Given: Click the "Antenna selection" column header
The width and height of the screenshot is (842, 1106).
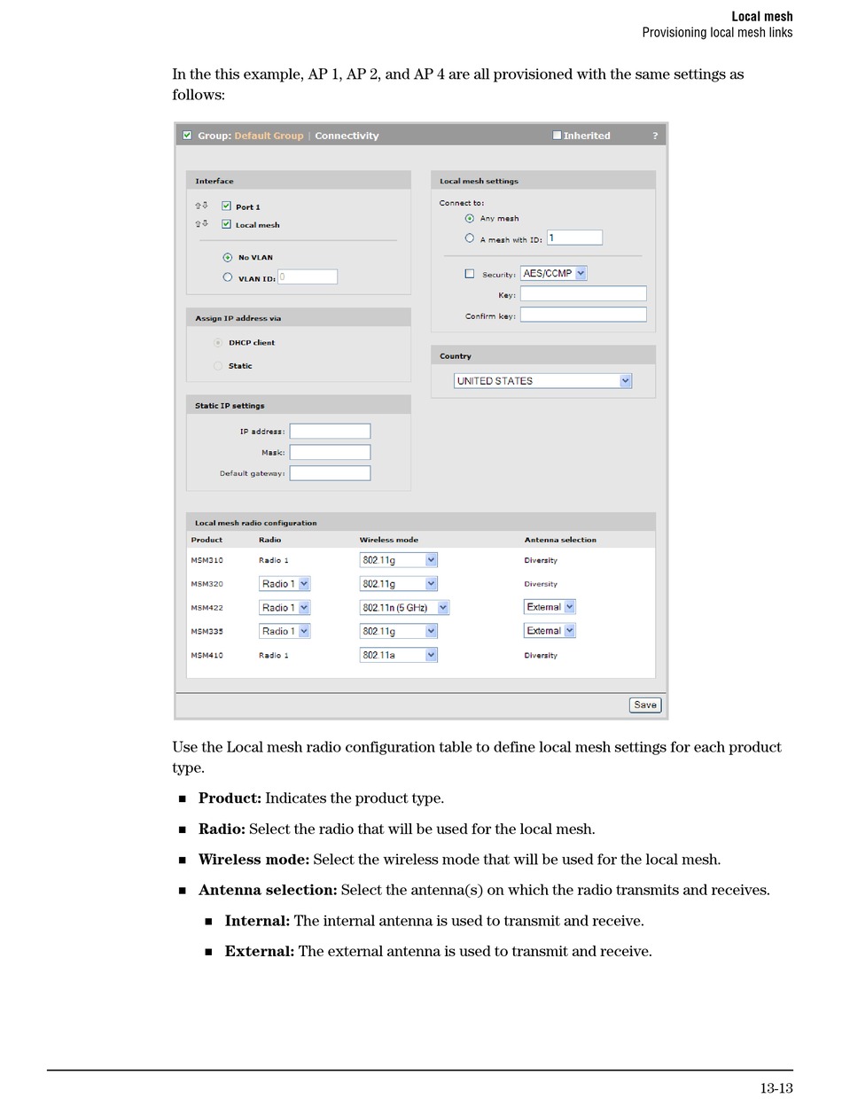Looking at the screenshot, I should tap(560, 540).
